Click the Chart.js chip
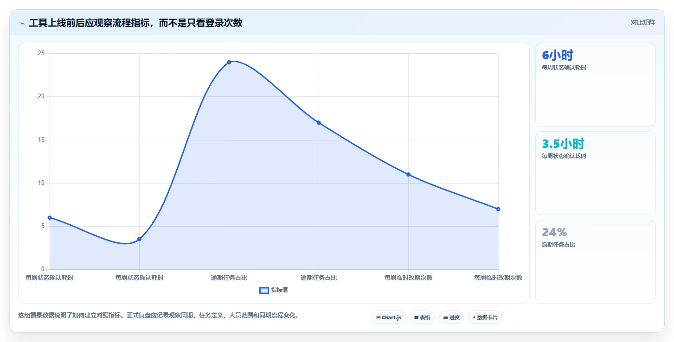Viewport: 674px width, 342px height. tap(389, 317)
